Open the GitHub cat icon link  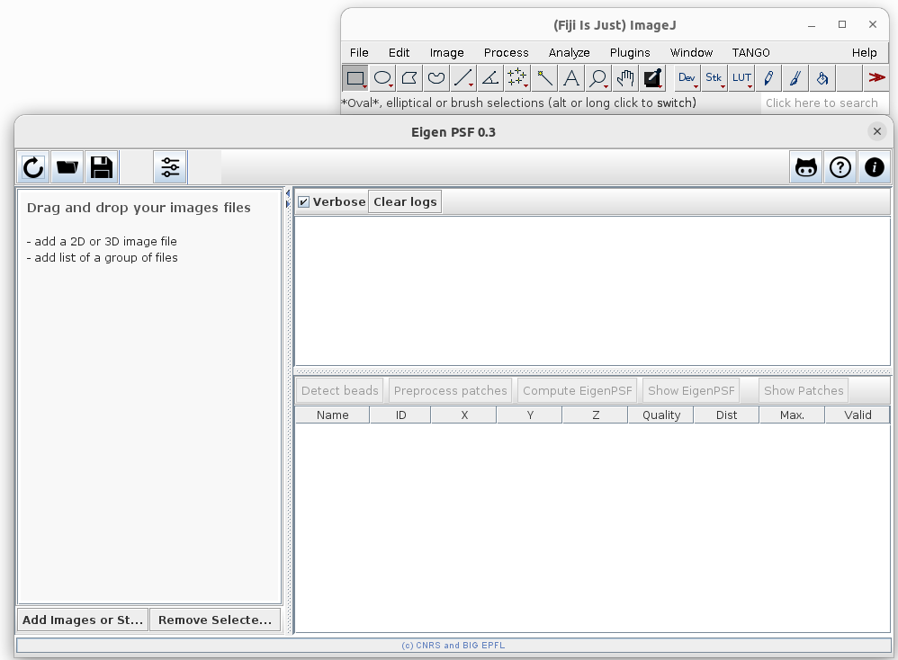point(806,167)
